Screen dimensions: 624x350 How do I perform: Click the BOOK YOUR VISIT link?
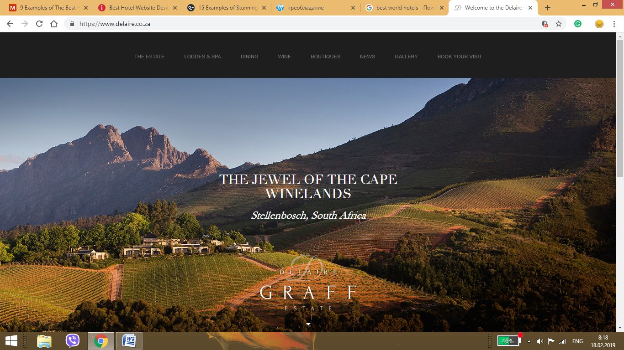[x=460, y=57]
